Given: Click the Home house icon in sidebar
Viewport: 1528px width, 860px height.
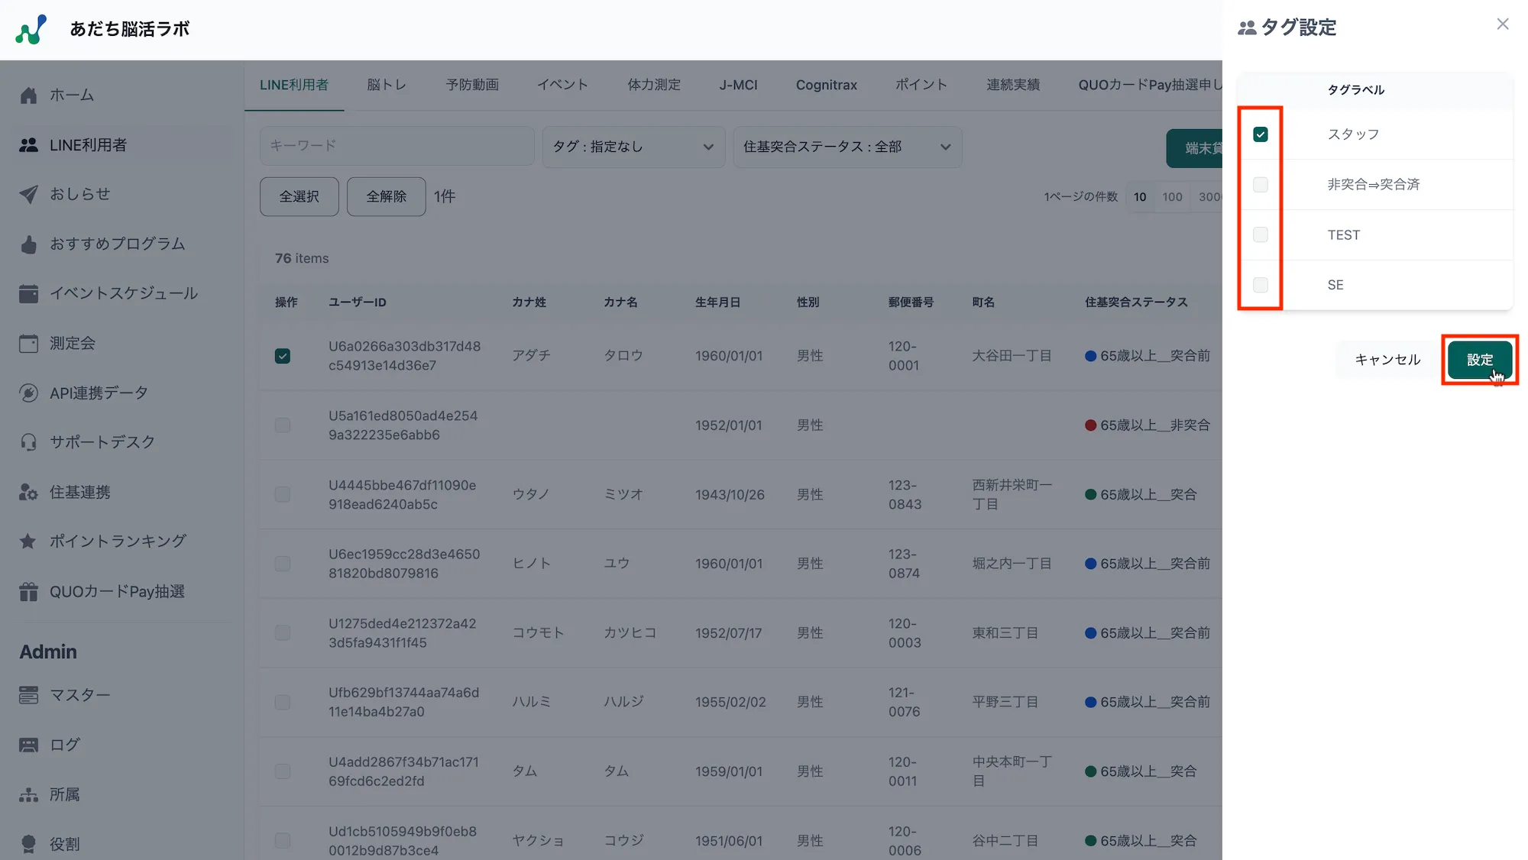Looking at the screenshot, I should 29,95.
